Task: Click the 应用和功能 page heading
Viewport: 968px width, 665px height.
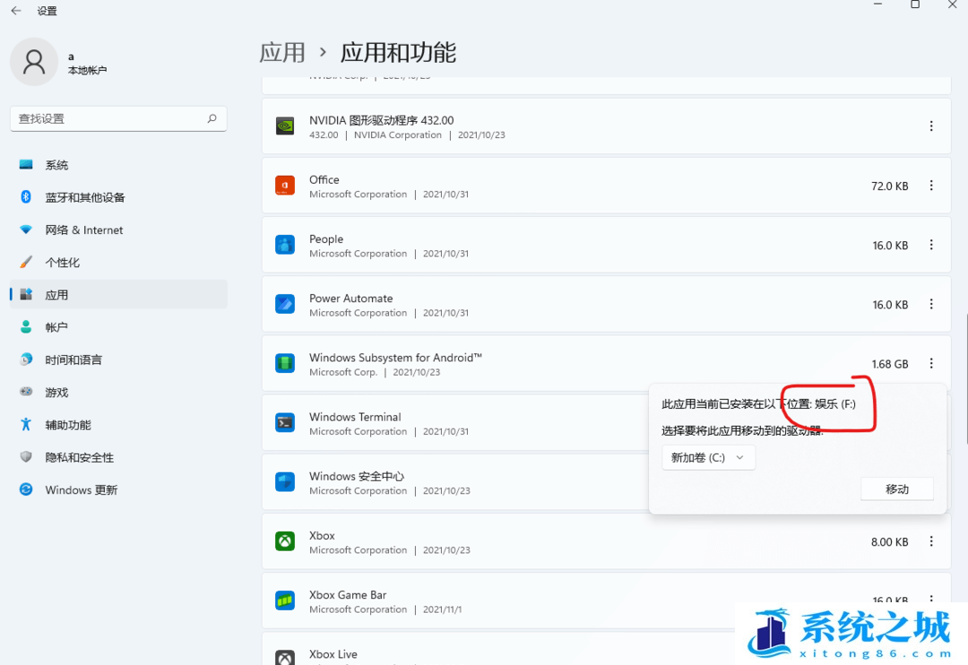Action: [398, 53]
